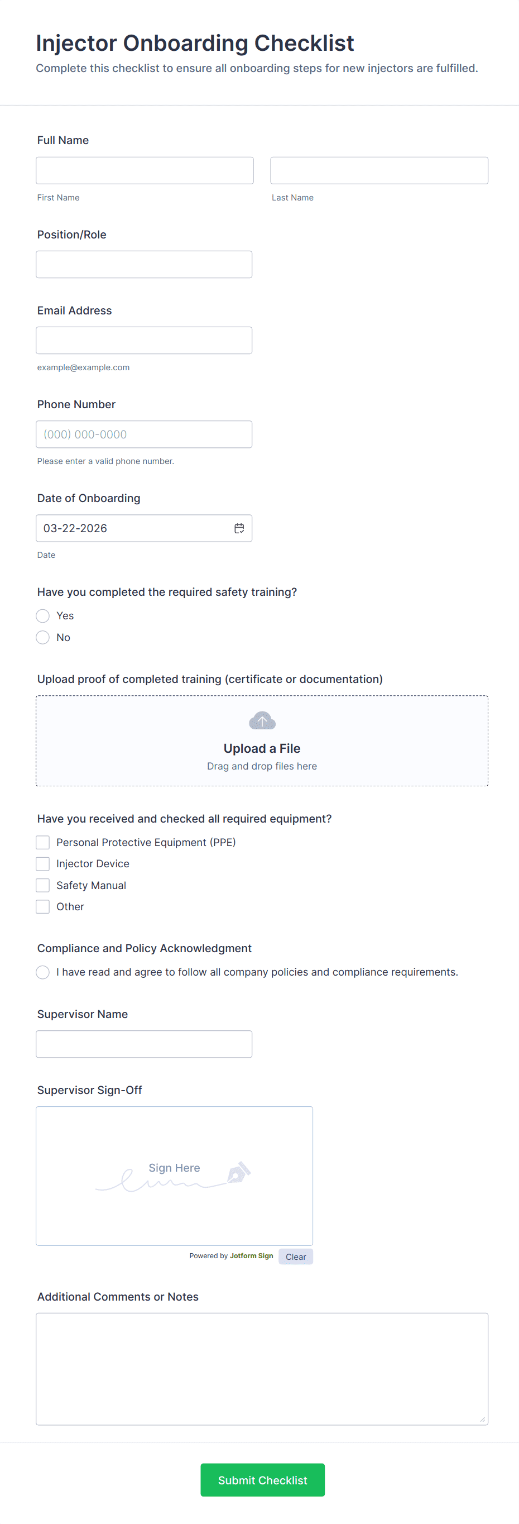Viewport: 519px width, 1524px height.
Task: Click the Phone Number field
Action: tap(143, 434)
